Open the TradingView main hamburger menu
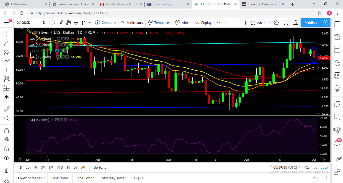343x183 pixels. pos(7,23)
